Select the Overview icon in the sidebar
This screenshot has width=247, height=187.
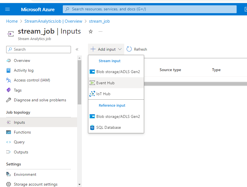8,60
